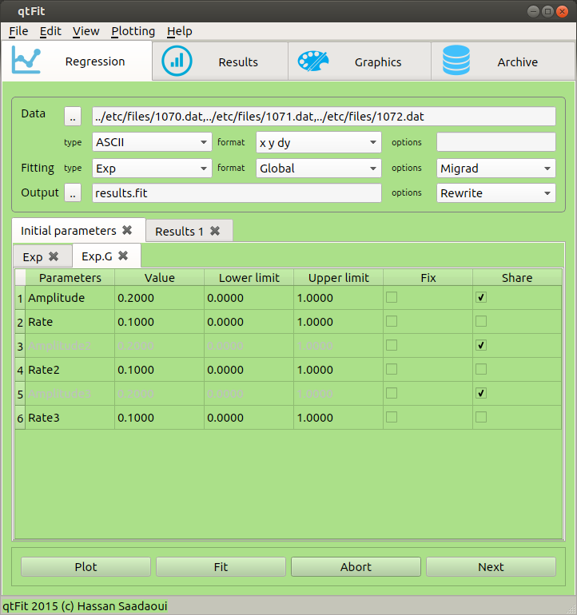Click the Upper limit column header
The width and height of the screenshot is (577, 615).
click(x=338, y=278)
